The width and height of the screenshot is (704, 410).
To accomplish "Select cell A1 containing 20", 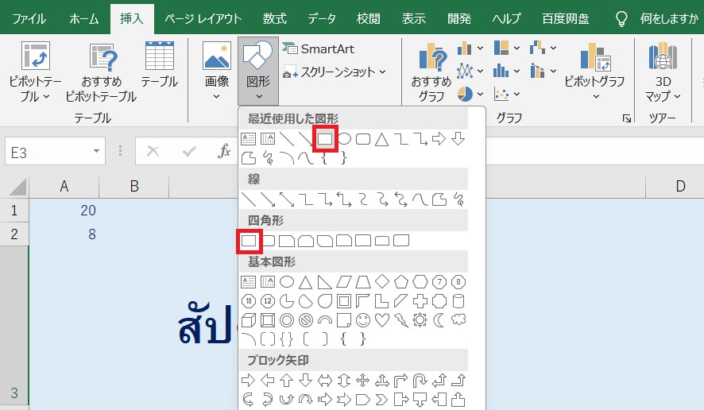I will [x=65, y=211].
